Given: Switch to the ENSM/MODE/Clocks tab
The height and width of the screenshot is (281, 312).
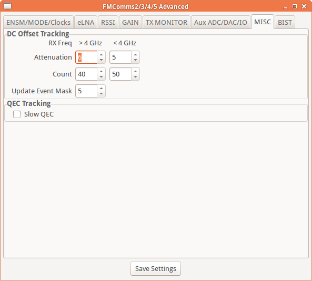Looking at the screenshot, I should (38, 22).
